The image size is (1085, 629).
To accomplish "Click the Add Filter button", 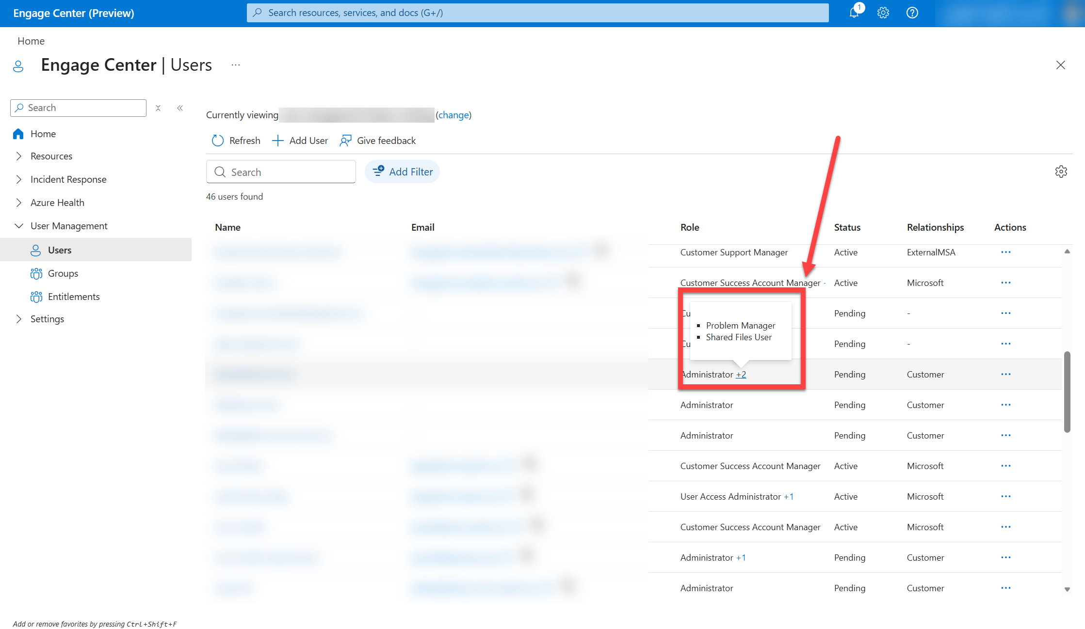I will [402, 172].
